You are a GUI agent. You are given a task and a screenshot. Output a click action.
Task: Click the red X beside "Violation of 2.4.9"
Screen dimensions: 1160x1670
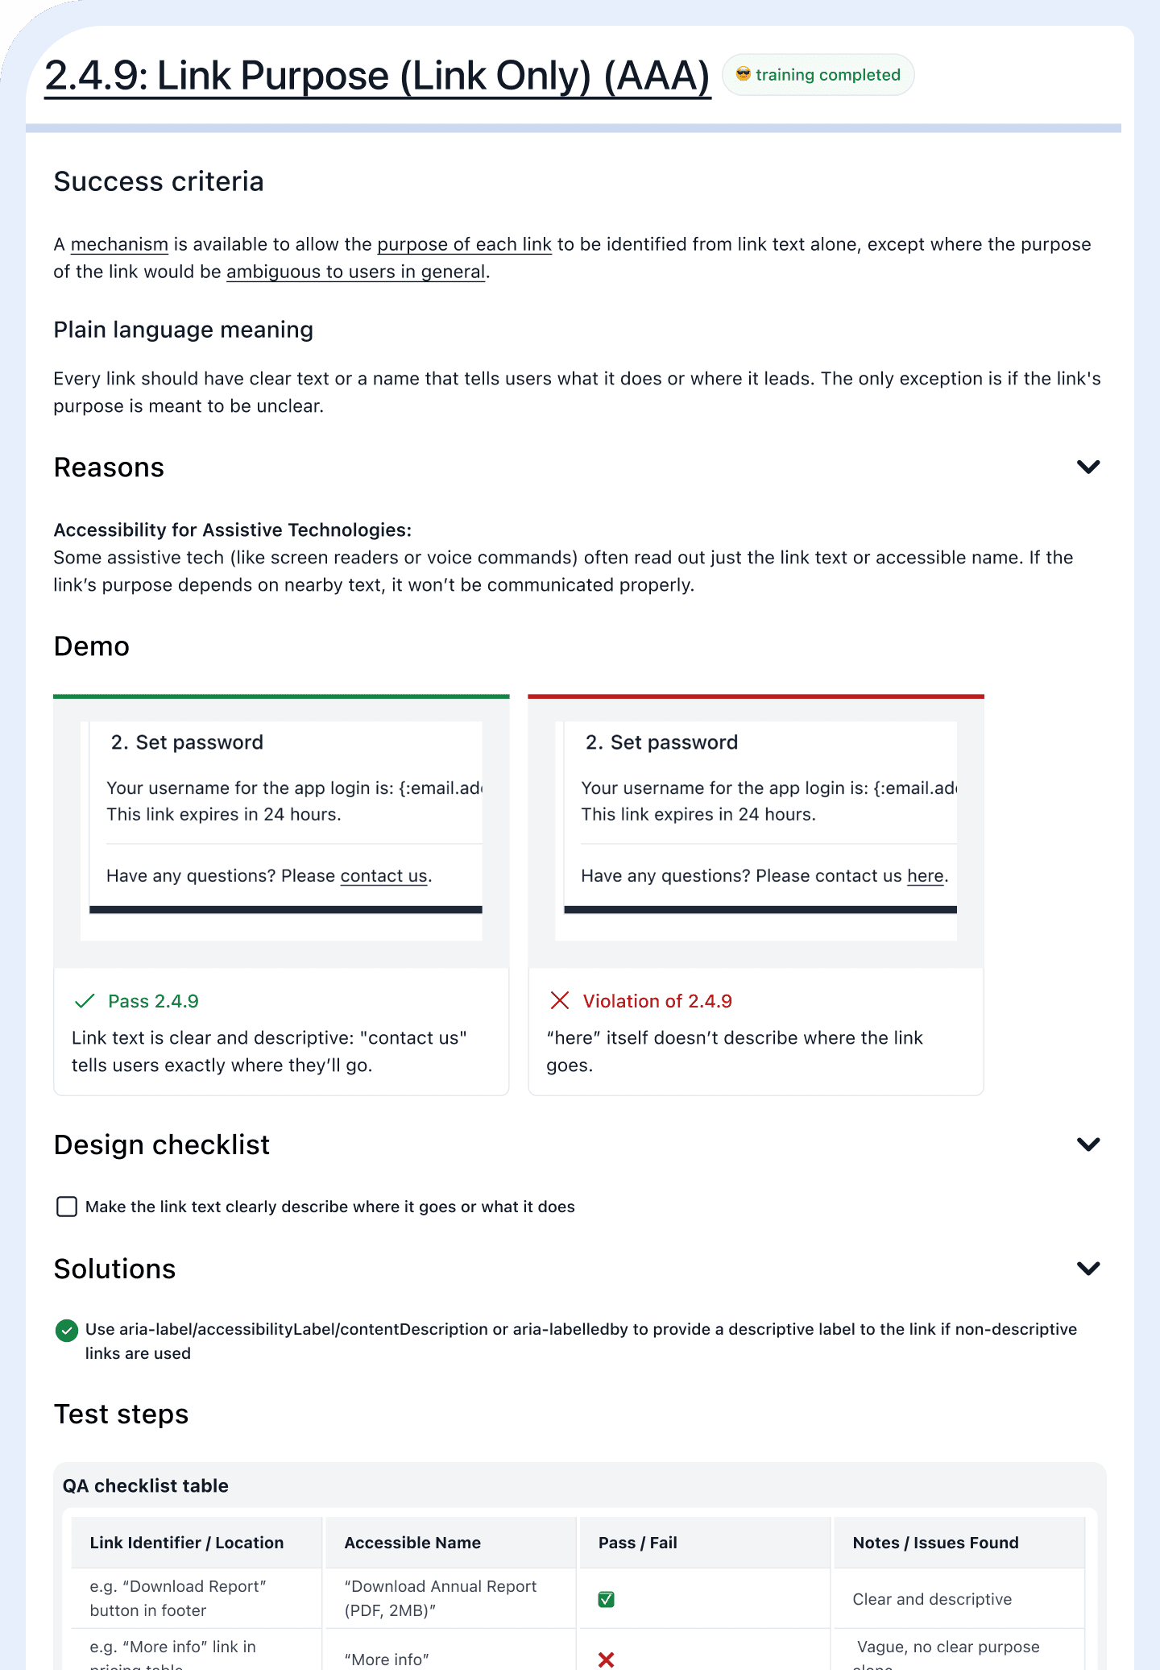559,1001
